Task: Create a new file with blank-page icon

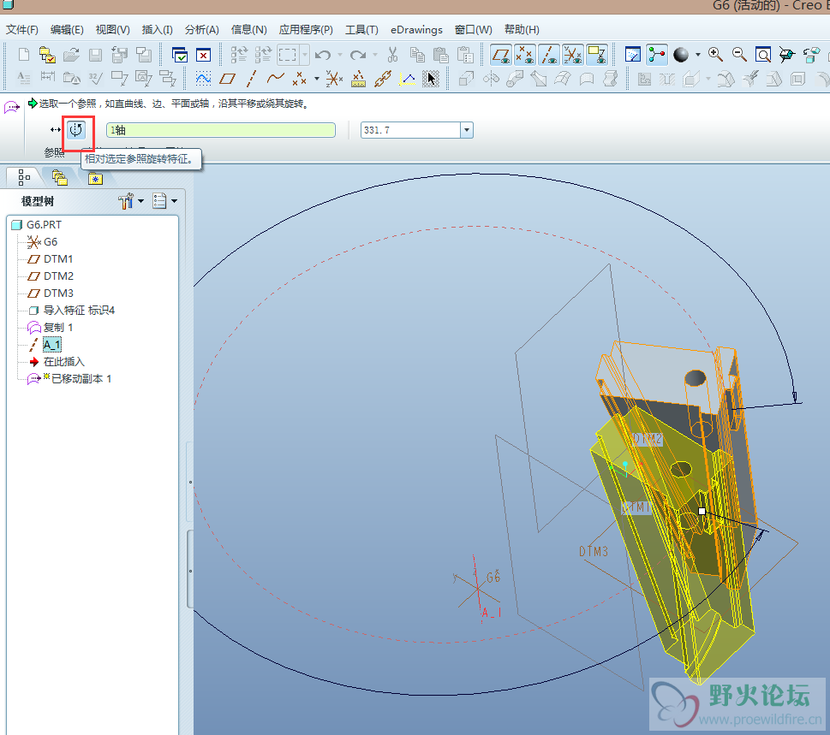Action: [24, 55]
